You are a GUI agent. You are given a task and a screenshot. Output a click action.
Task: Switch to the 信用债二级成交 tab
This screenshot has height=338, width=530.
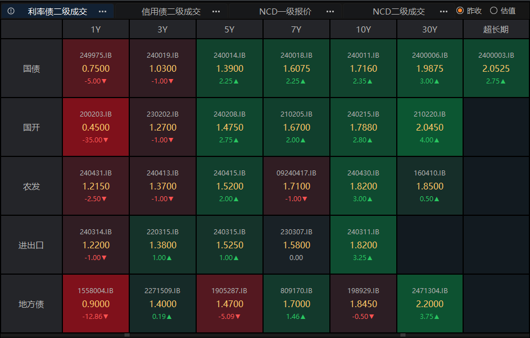171,11
